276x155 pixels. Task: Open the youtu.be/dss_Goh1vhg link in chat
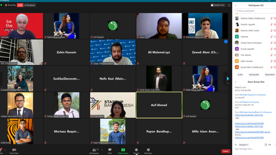click(249, 115)
